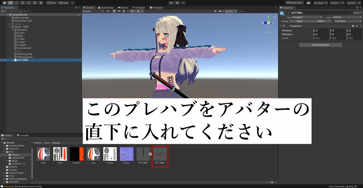Collapse the Glaze 刀持ち object in the Hierarchy
This screenshot has width=363, height=188.
point(10,27)
